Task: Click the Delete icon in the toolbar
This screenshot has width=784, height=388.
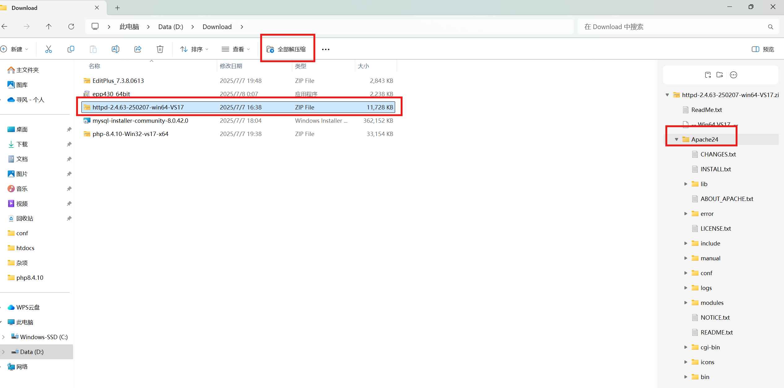Action: tap(160, 49)
